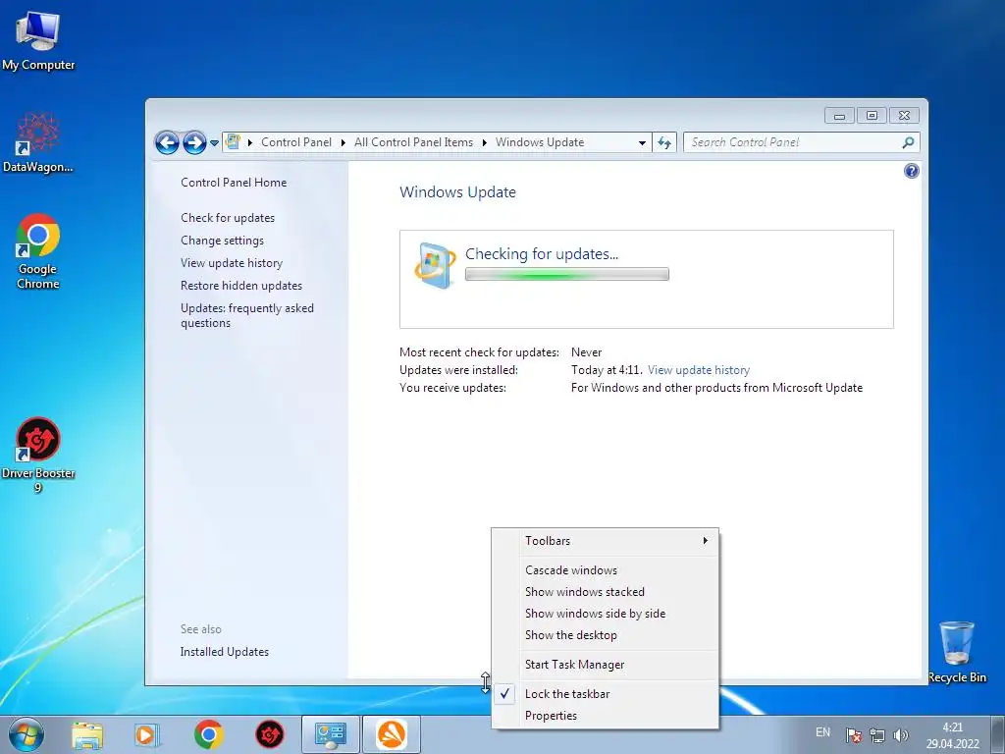Click the EN language indicator
The image size is (1005, 754).
822,732
